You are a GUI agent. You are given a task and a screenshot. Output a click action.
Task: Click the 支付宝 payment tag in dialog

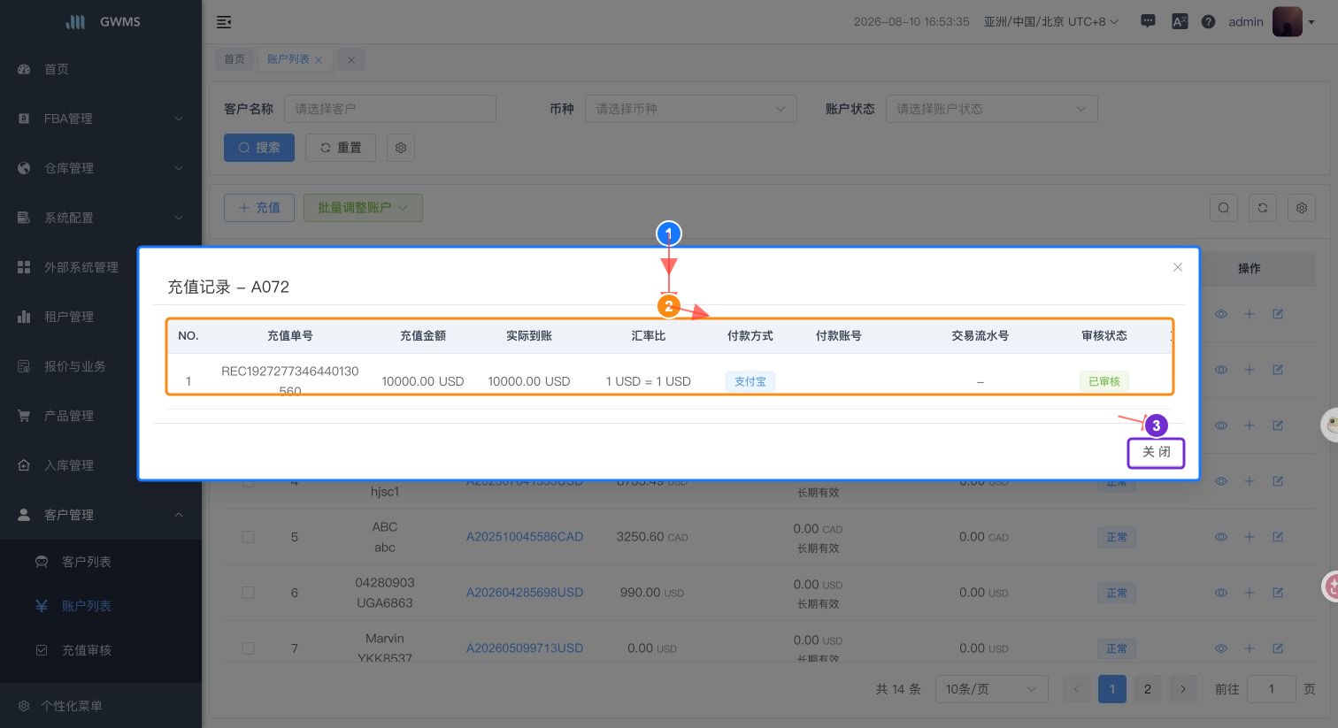click(750, 381)
